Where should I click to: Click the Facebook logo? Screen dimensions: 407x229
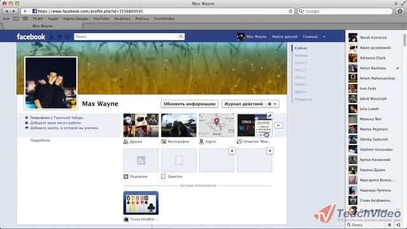click(x=31, y=37)
